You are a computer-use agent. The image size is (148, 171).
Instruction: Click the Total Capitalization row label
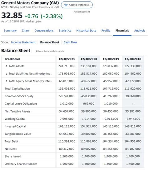click(x=17, y=88)
